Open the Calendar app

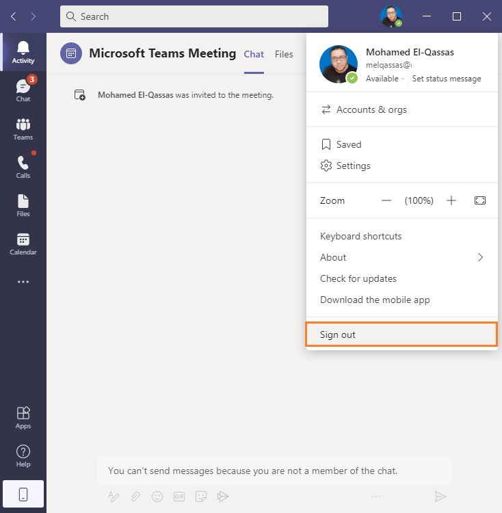click(23, 244)
